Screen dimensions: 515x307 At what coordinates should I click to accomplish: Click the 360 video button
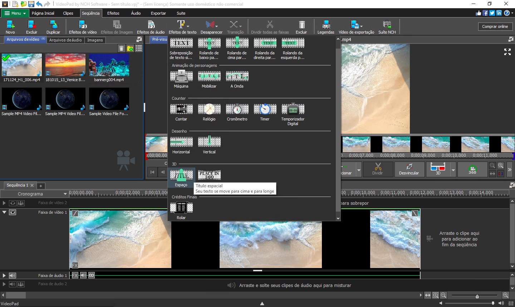pos(472,169)
